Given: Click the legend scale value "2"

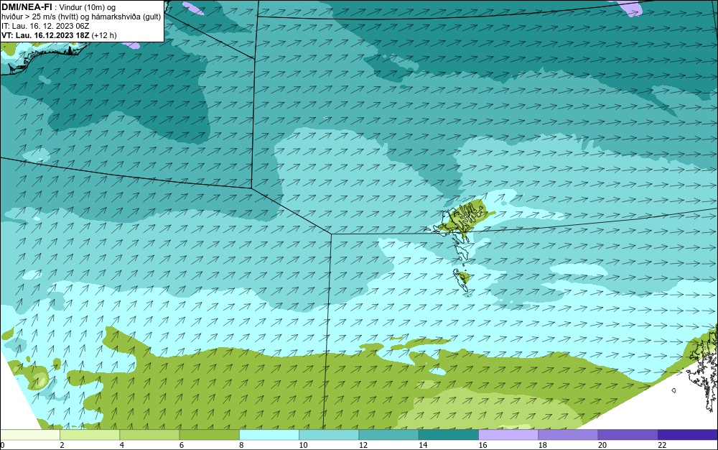Looking at the screenshot, I should click(62, 445).
